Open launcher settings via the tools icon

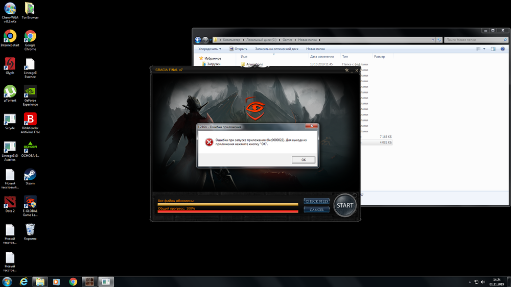click(x=347, y=70)
